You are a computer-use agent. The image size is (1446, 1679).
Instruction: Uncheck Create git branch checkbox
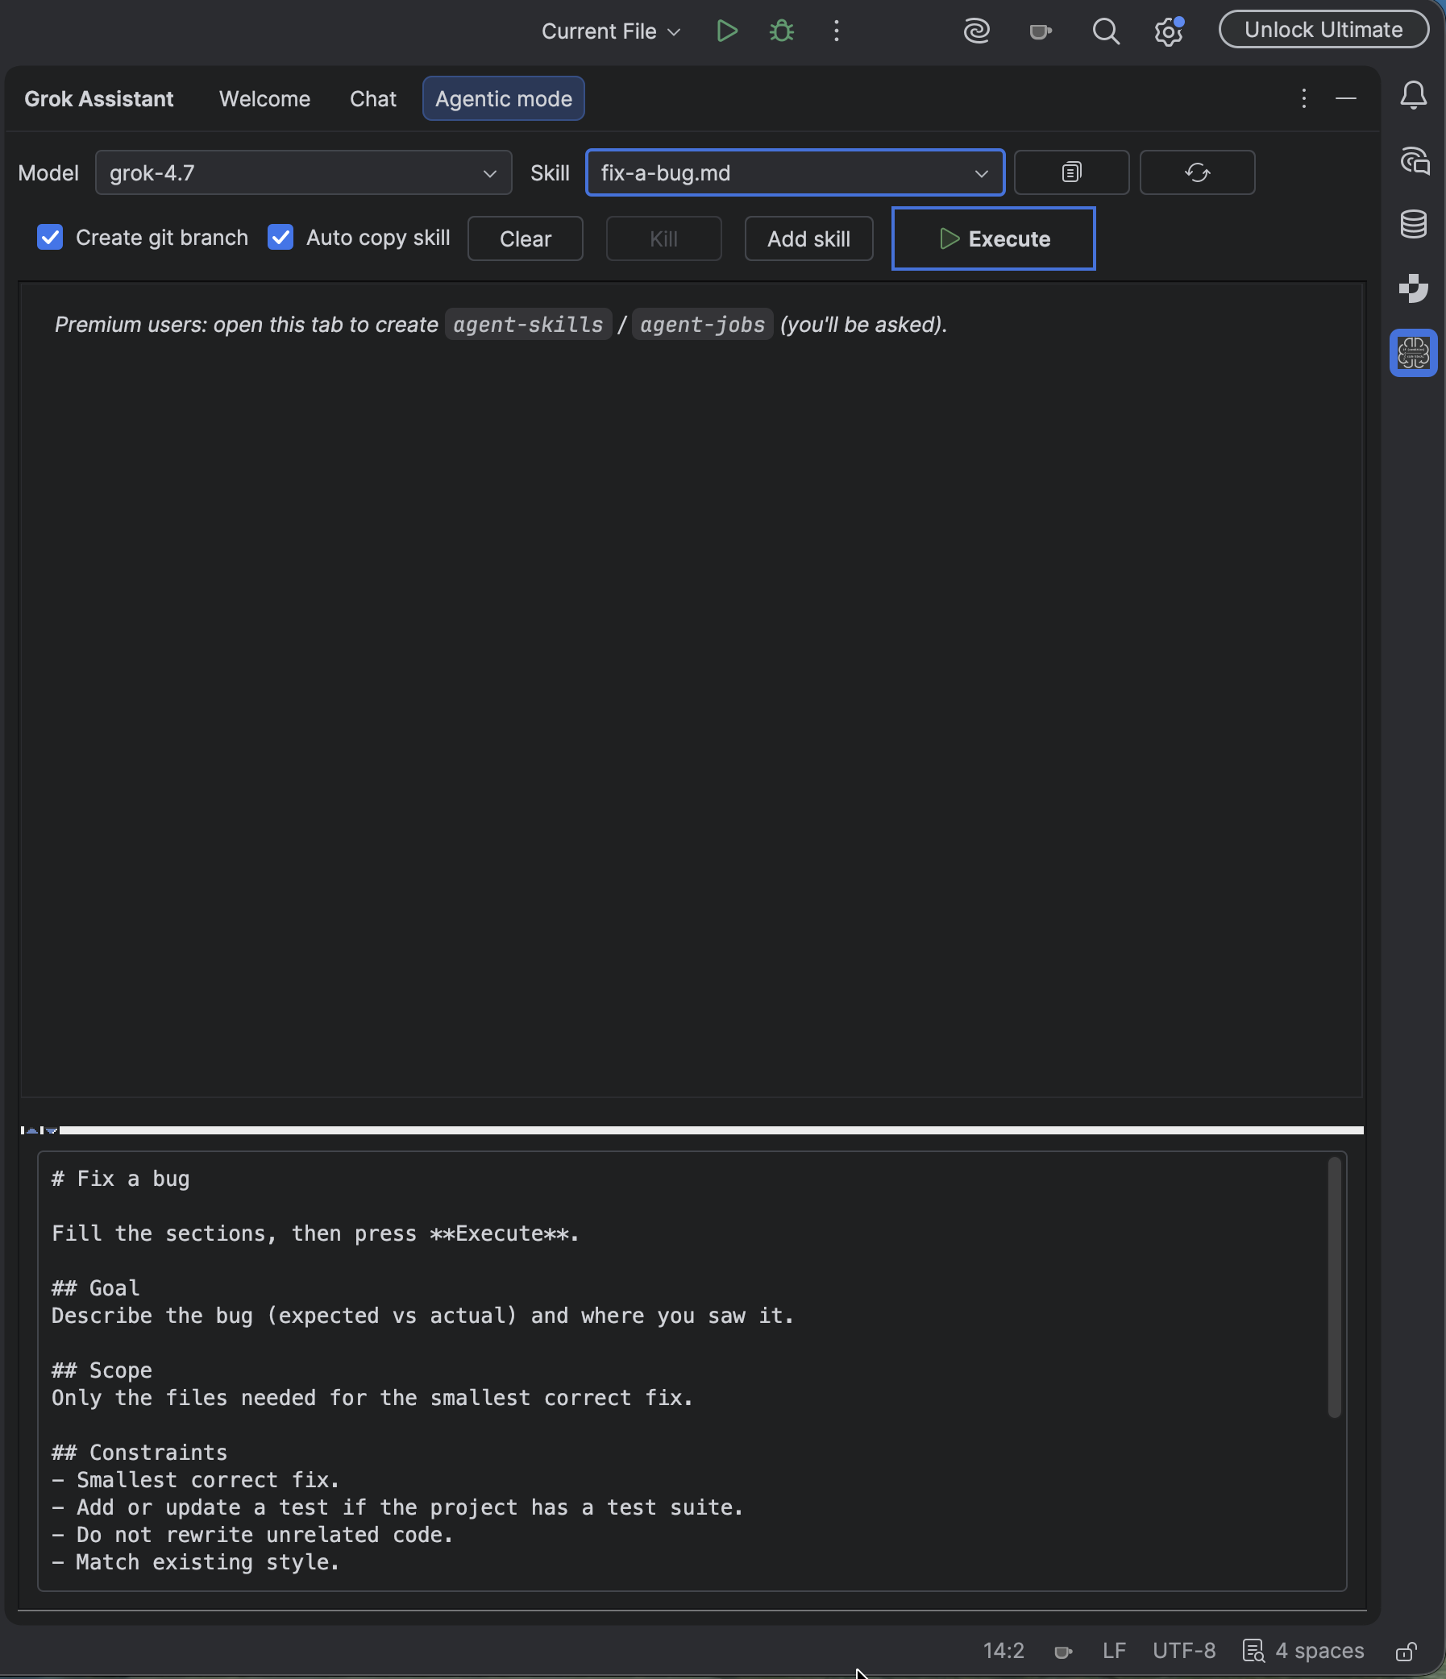point(50,238)
